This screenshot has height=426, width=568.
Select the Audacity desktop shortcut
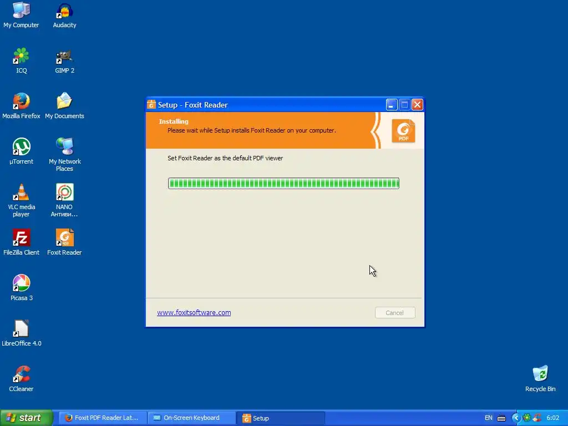click(64, 15)
